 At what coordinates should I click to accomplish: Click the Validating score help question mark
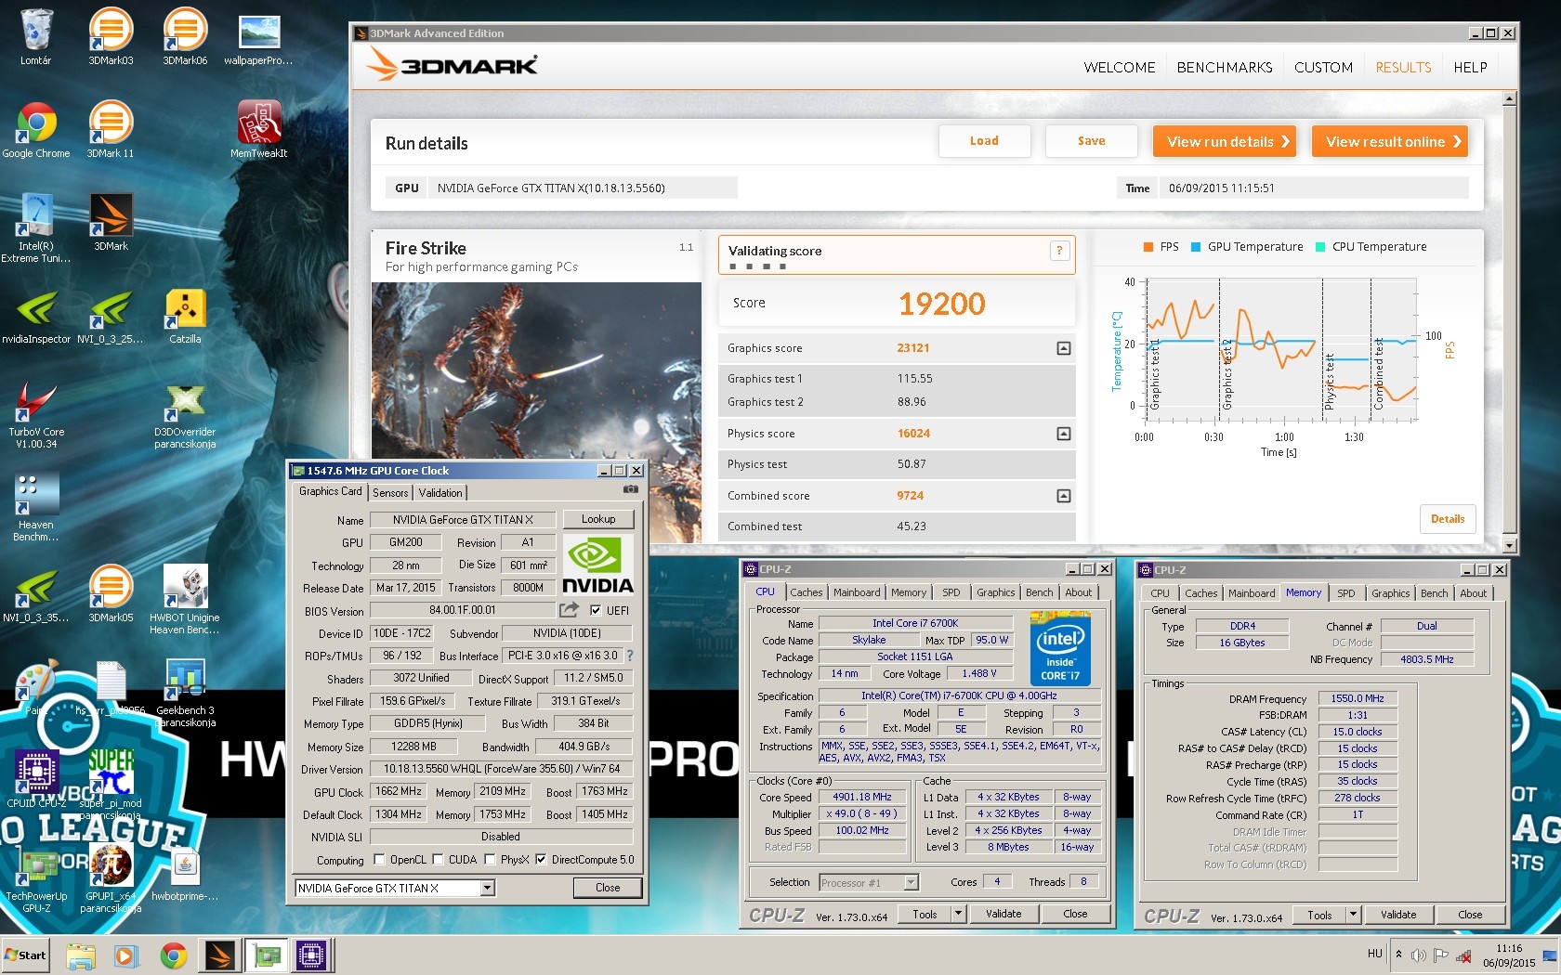coord(1058,251)
